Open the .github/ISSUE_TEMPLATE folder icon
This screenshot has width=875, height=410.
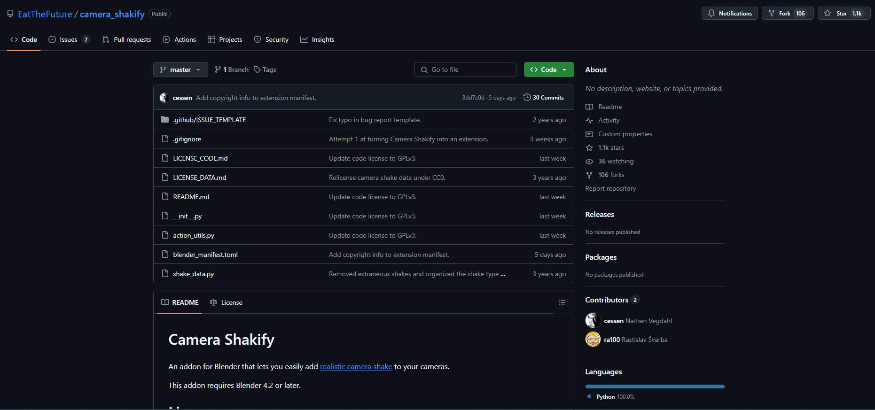pos(165,120)
